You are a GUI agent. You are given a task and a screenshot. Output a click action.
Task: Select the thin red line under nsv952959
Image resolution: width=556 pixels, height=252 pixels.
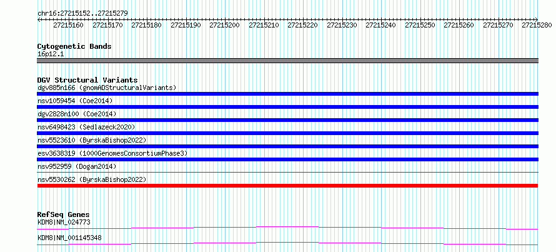tap(287, 173)
